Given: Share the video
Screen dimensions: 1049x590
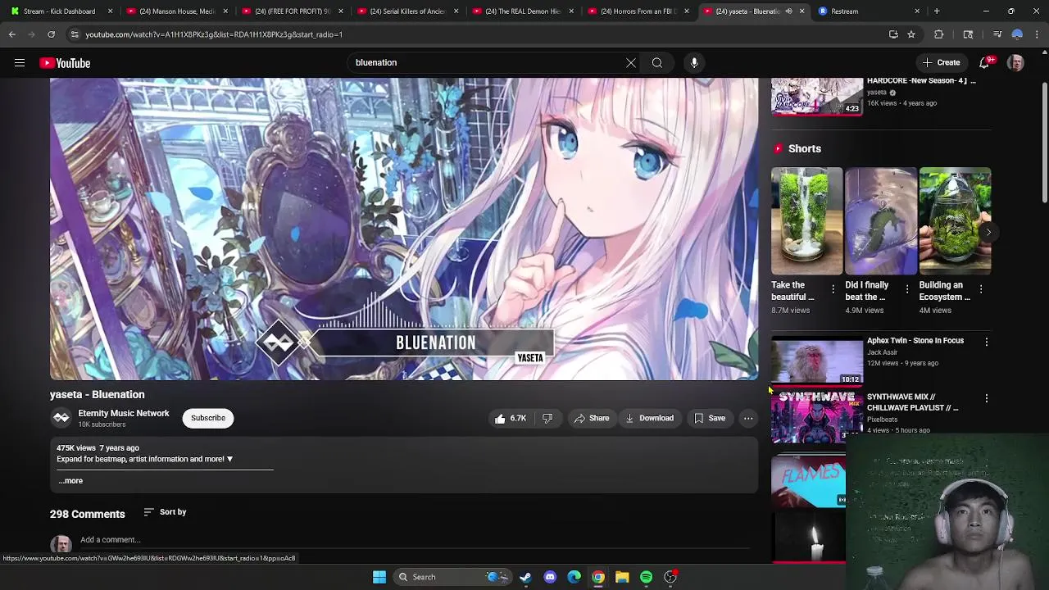Looking at the screenshot, I should click(592, 418).
